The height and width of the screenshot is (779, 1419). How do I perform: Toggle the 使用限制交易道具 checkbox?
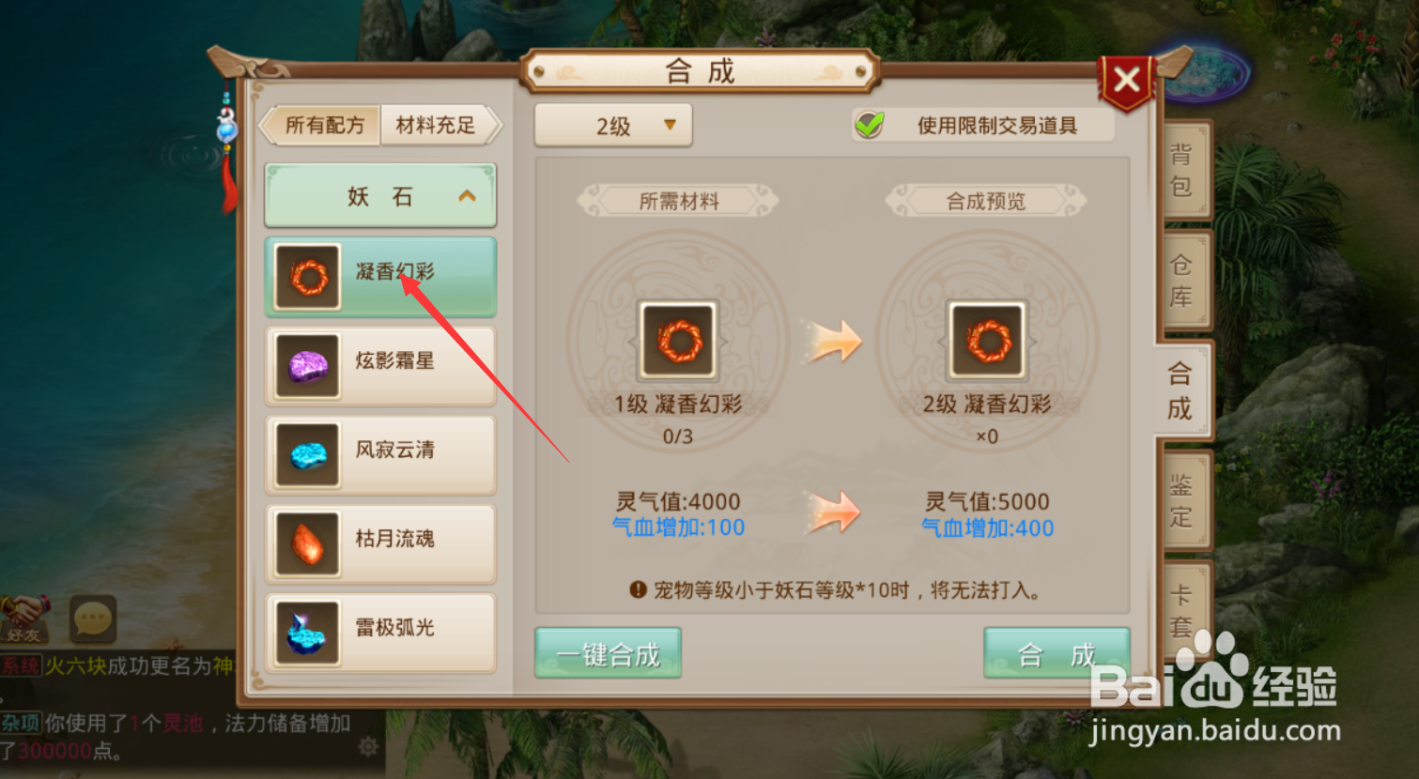[870, 125]
